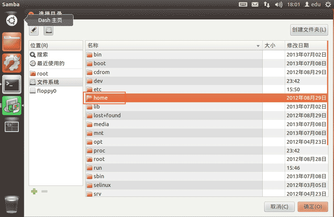Confirm selection with 确定(O) button
Viewport: 334px width, 217px height.
coord(313,207)
